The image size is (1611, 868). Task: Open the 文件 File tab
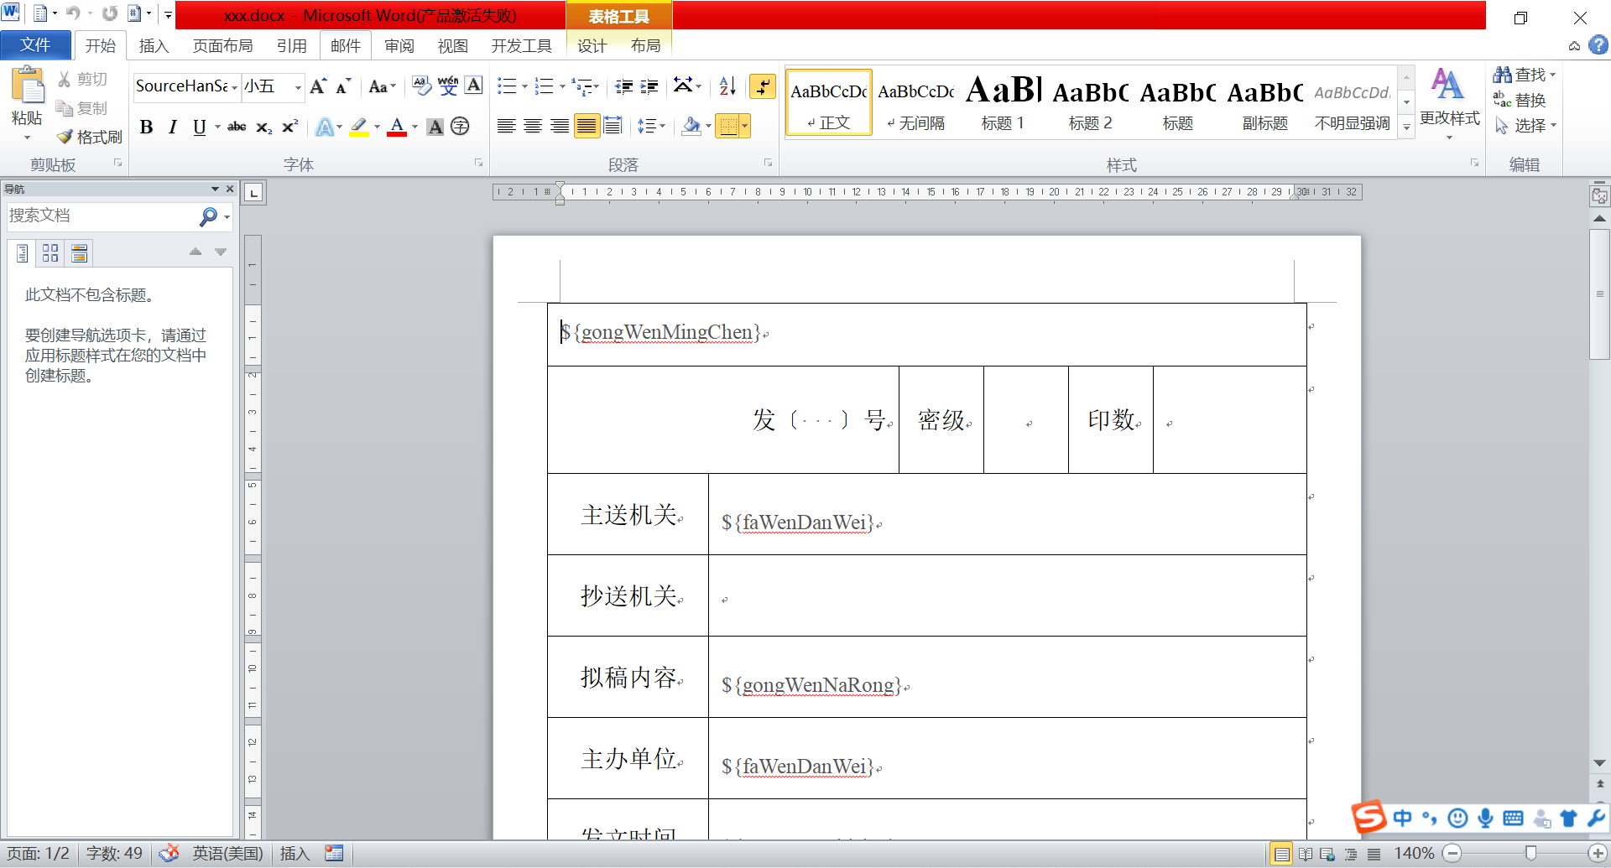click(x=35, y=45)
